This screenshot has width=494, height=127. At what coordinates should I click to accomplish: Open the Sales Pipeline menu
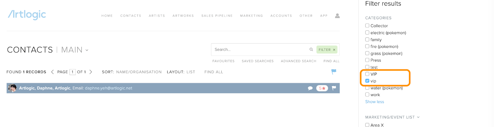217,16
